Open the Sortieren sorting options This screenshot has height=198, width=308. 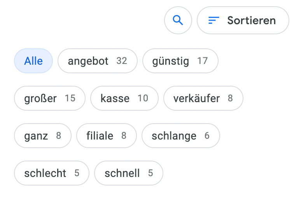(x=243, y=20)
